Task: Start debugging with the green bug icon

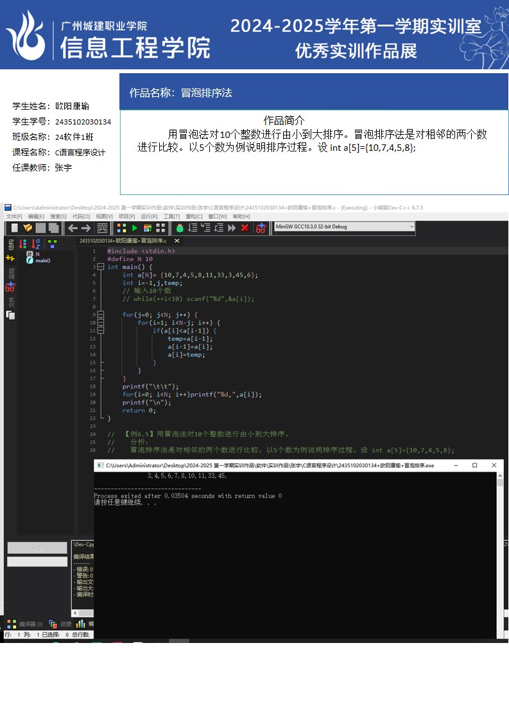Action: pyautogui.click(x=180, y=228)
